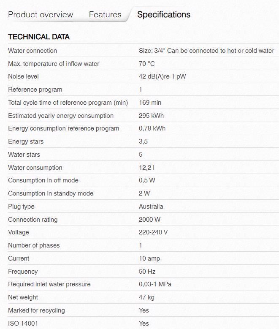The image size is (279, 329).
Task: Click the Water connection row label
Action: point(33,51)
